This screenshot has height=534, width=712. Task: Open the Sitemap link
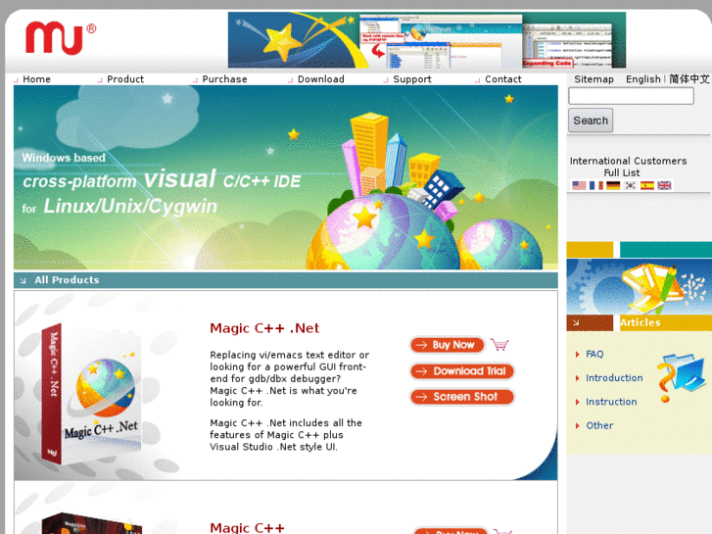point(593,79)
